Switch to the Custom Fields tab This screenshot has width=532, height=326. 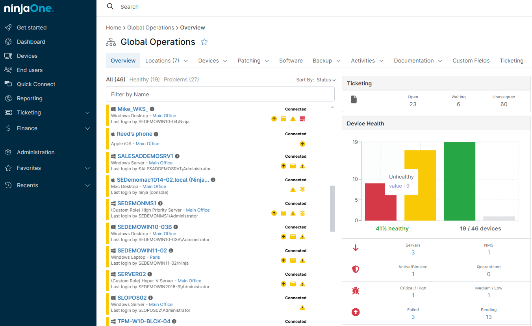click(471, 61)
